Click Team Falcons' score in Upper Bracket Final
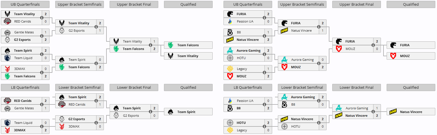Viewport: 437px width, 135px height. (154, 49)
